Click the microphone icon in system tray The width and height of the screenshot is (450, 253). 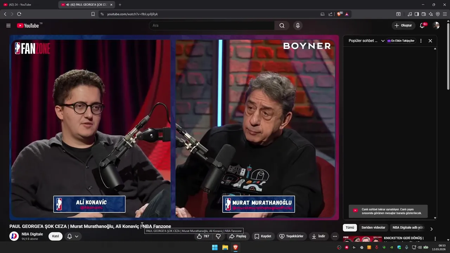[407, 247]
